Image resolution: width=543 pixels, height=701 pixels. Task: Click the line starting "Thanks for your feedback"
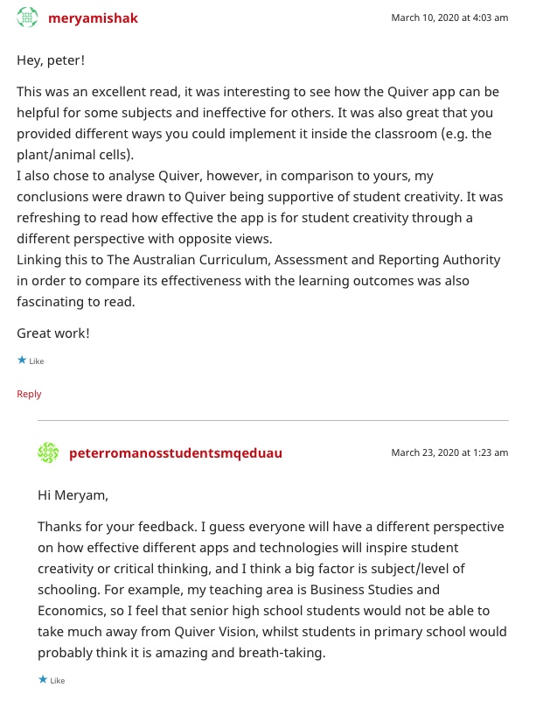click(x=270, y=527)
